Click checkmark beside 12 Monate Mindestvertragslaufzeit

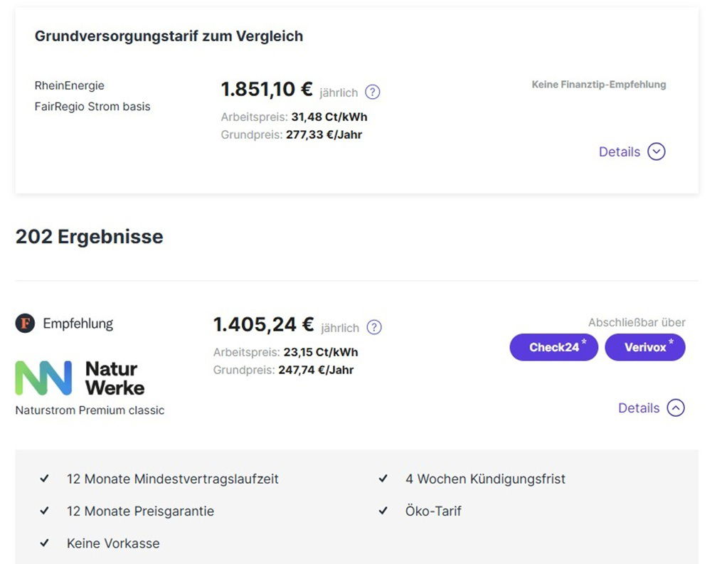(x=45, y=479)
